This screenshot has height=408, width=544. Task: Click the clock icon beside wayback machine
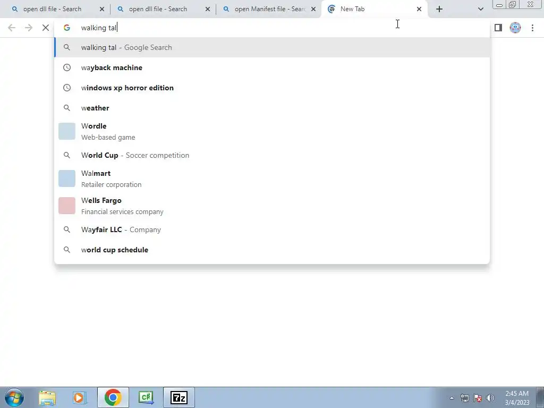coord(67,67)
